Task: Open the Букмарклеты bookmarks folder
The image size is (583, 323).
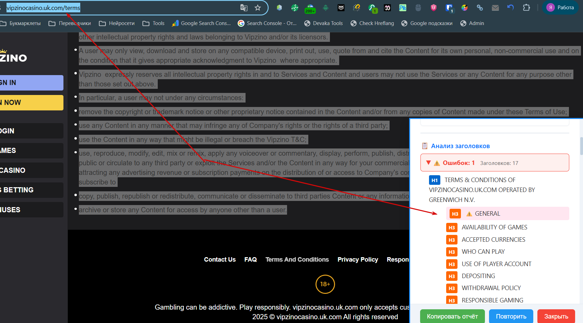Action: [x=21, y=23]
